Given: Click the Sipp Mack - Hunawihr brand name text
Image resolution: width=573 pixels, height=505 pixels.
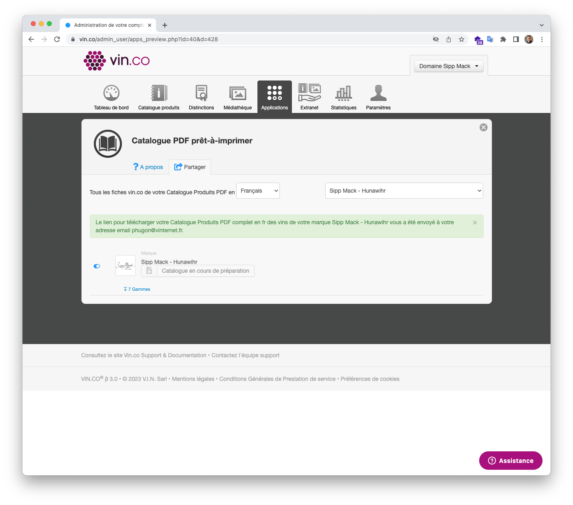Looking at the screenshot, I should point(169,262).
